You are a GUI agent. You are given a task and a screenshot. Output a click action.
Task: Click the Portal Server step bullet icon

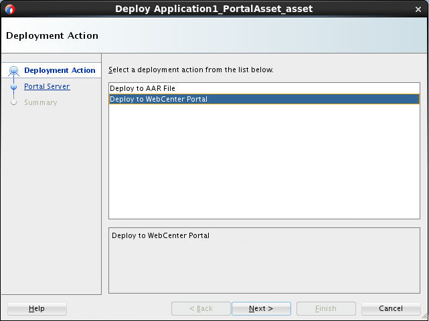(x=14, y=87)
